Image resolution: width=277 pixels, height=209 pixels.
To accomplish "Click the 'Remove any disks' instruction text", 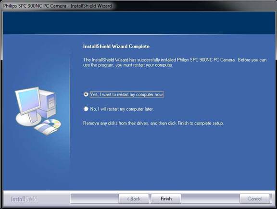I will point(153,123).
